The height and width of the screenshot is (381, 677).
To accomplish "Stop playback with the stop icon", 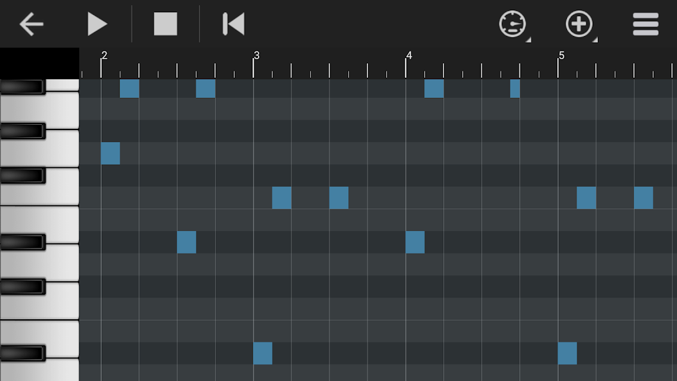I will point(166,24).
